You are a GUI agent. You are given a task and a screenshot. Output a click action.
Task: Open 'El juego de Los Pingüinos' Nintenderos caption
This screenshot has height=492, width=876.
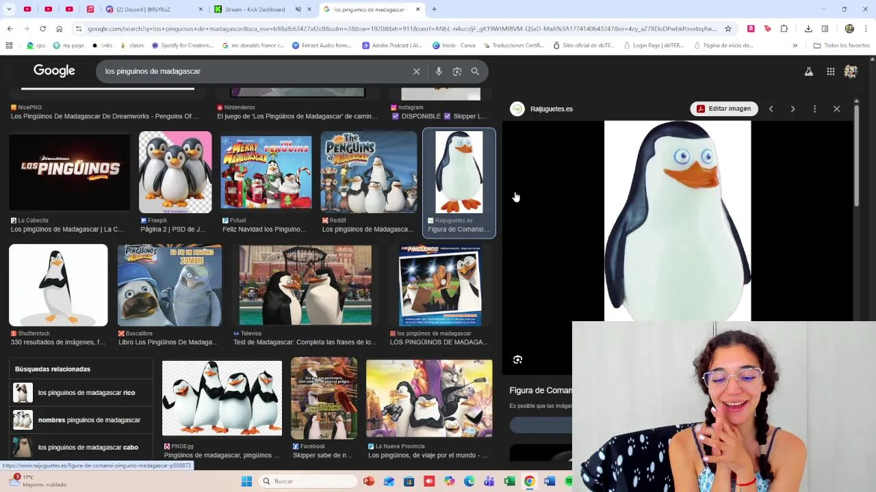click(x=298, y=116)
